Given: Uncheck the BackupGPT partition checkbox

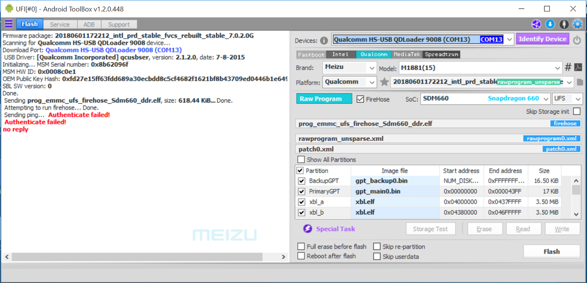Looking at the screenshot, I should pos(301,181).
